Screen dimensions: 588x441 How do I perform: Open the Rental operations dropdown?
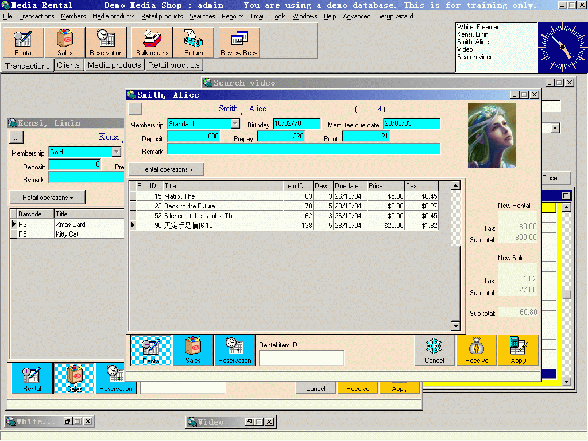[x=165, y=169]
